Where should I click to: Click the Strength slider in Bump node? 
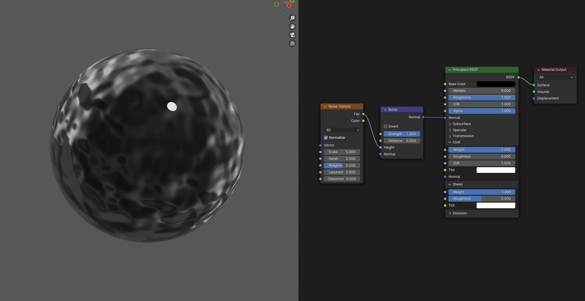point(402,134)
